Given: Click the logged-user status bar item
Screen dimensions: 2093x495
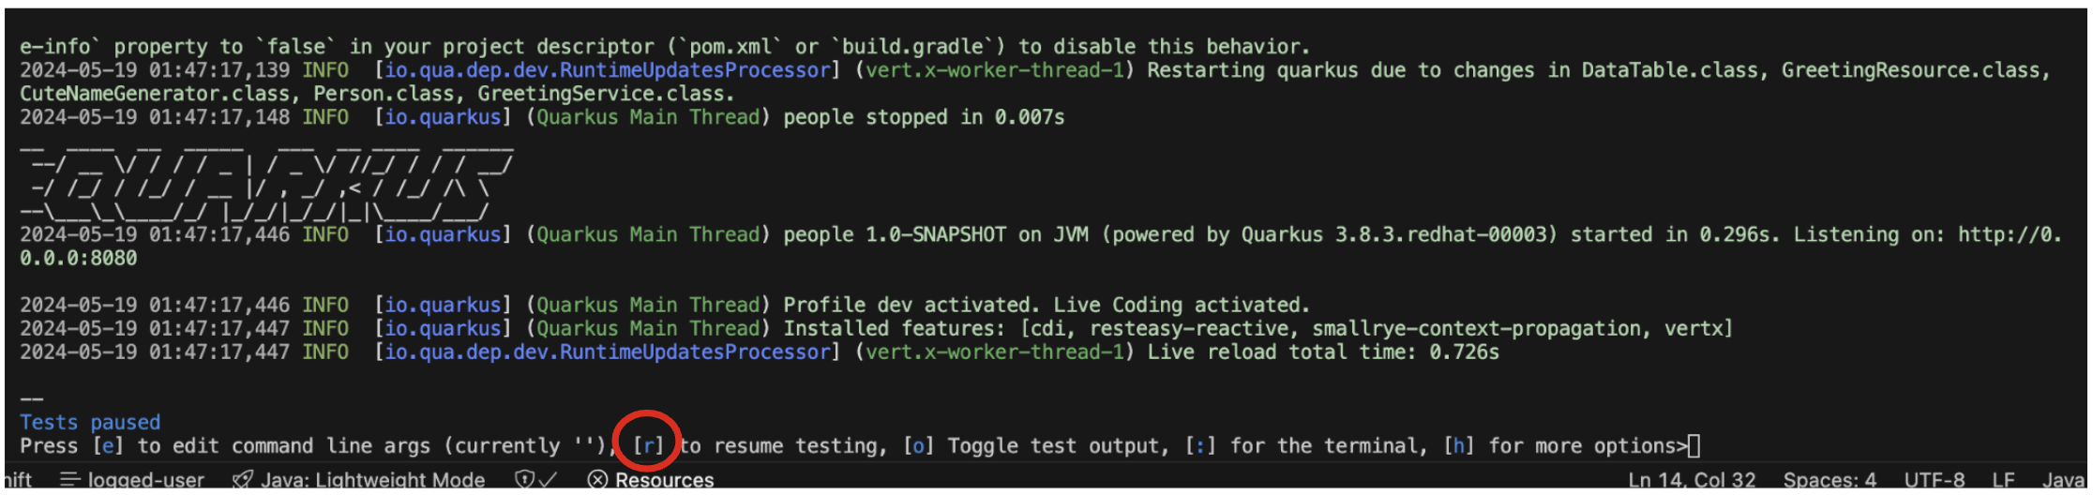Looking at the screenshot, I should coord(145,480).
